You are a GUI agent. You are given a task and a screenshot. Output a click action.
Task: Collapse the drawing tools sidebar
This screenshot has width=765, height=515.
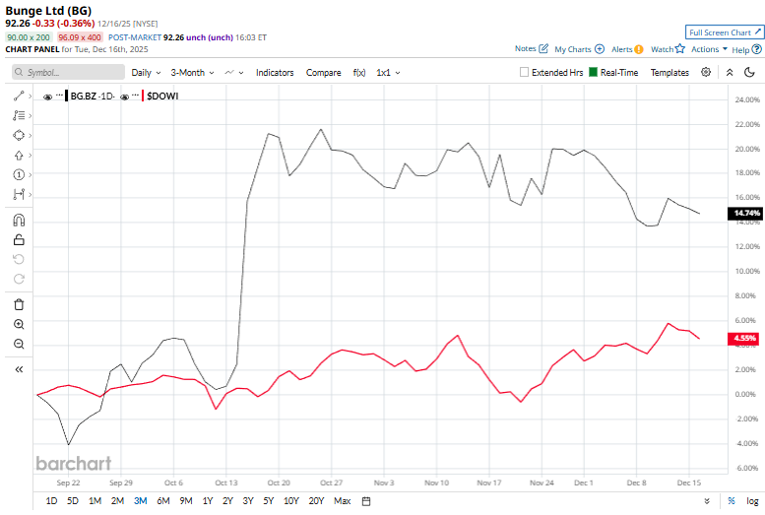point(19,369)
